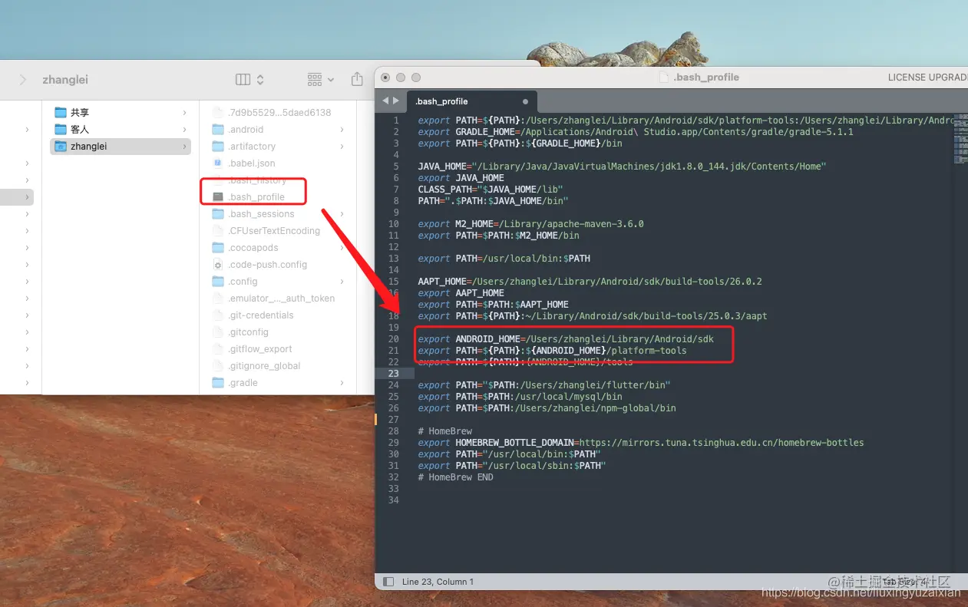Select the .bash_profile file icon in Finder
The height and width of the screenshot is (607, 968).
pyautogui.click(x=218, y=197)
